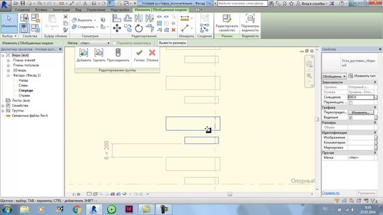The height and width of the screenshot is (215, 383).
Task: Toggle Параметр экземпляра checkbox
Action: click(114, 43)
